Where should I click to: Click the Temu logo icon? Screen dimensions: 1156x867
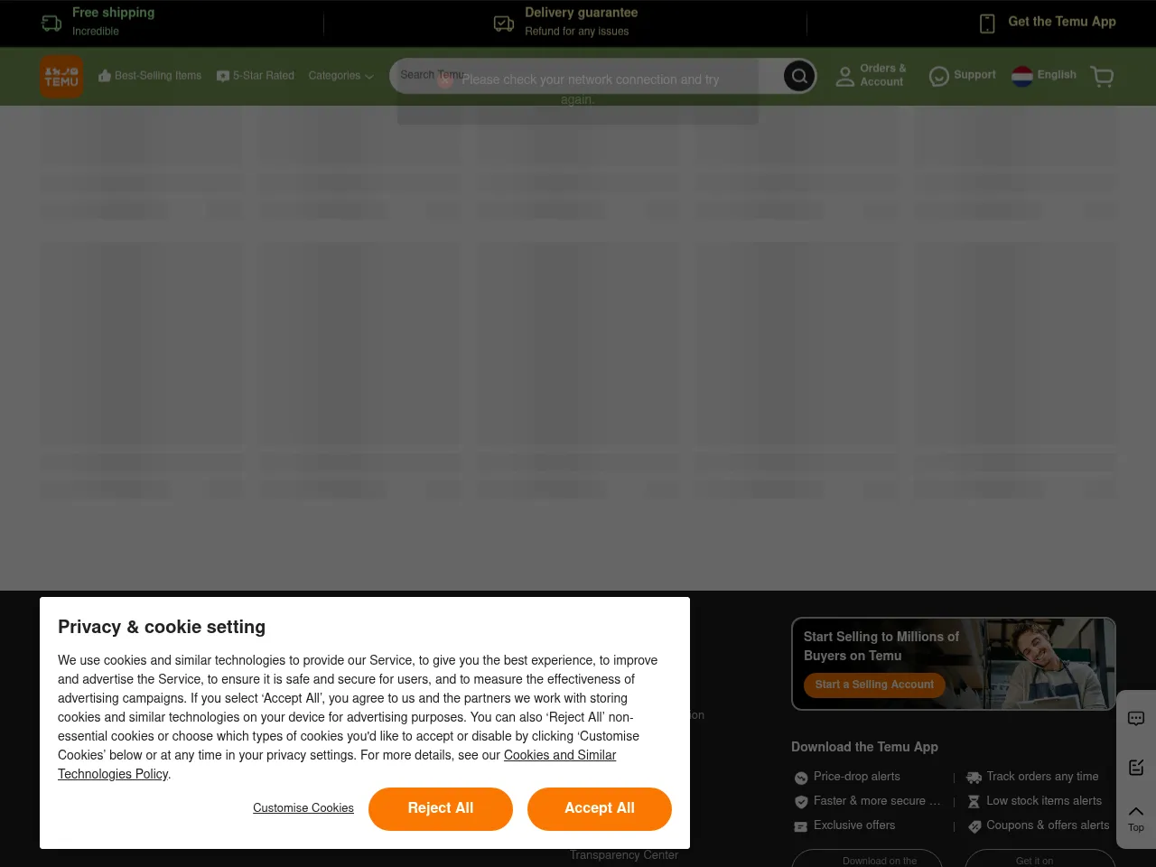coord(61,76)
